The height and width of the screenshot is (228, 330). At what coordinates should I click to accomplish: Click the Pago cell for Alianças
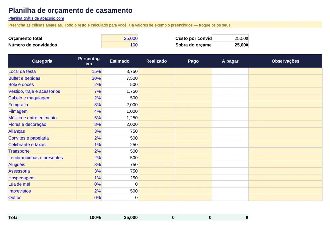193,131
